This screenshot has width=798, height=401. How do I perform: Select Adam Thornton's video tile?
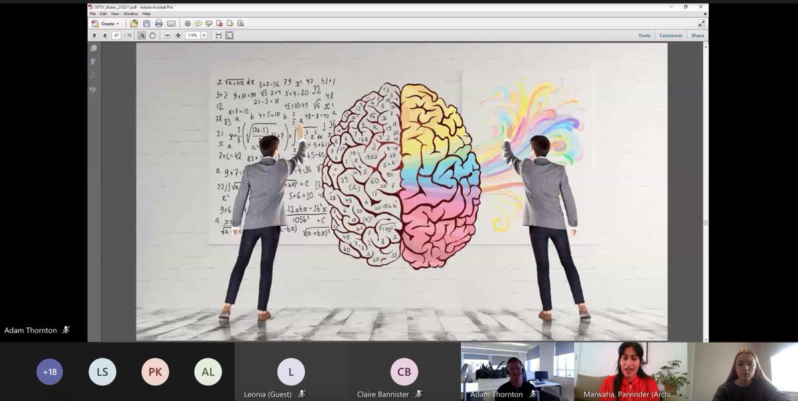point(517,372)
